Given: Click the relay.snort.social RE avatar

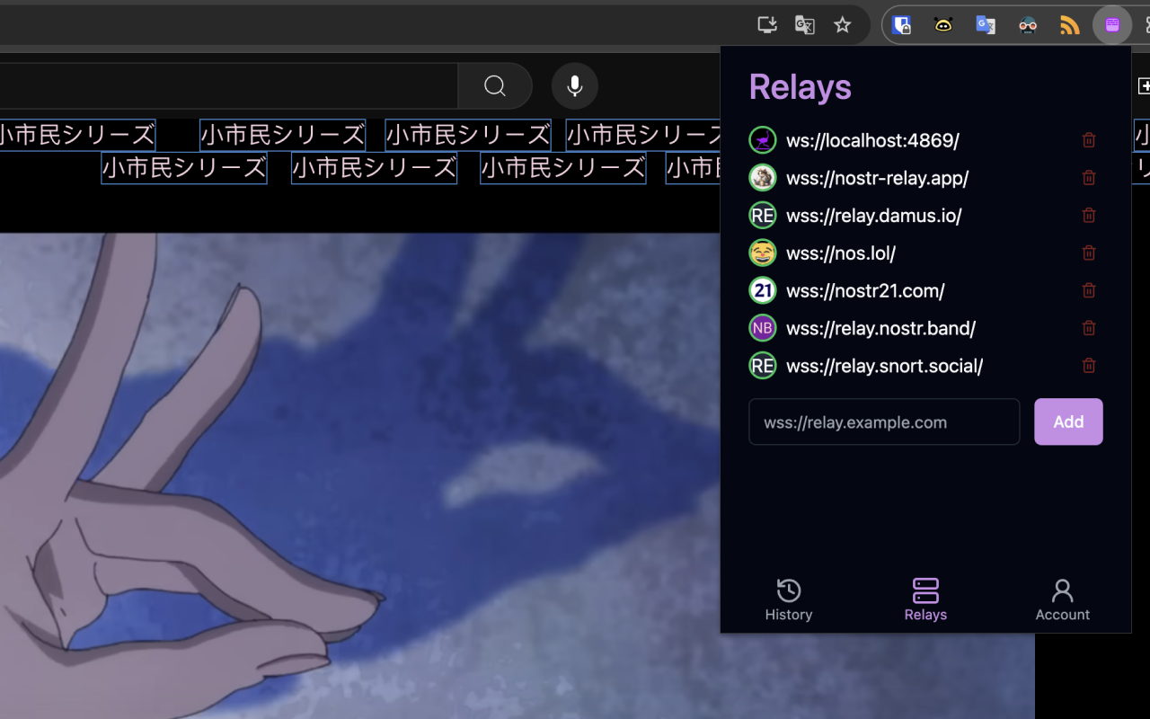Looking at the screenshot, I should pyautogui.click(x=763, y=366).
